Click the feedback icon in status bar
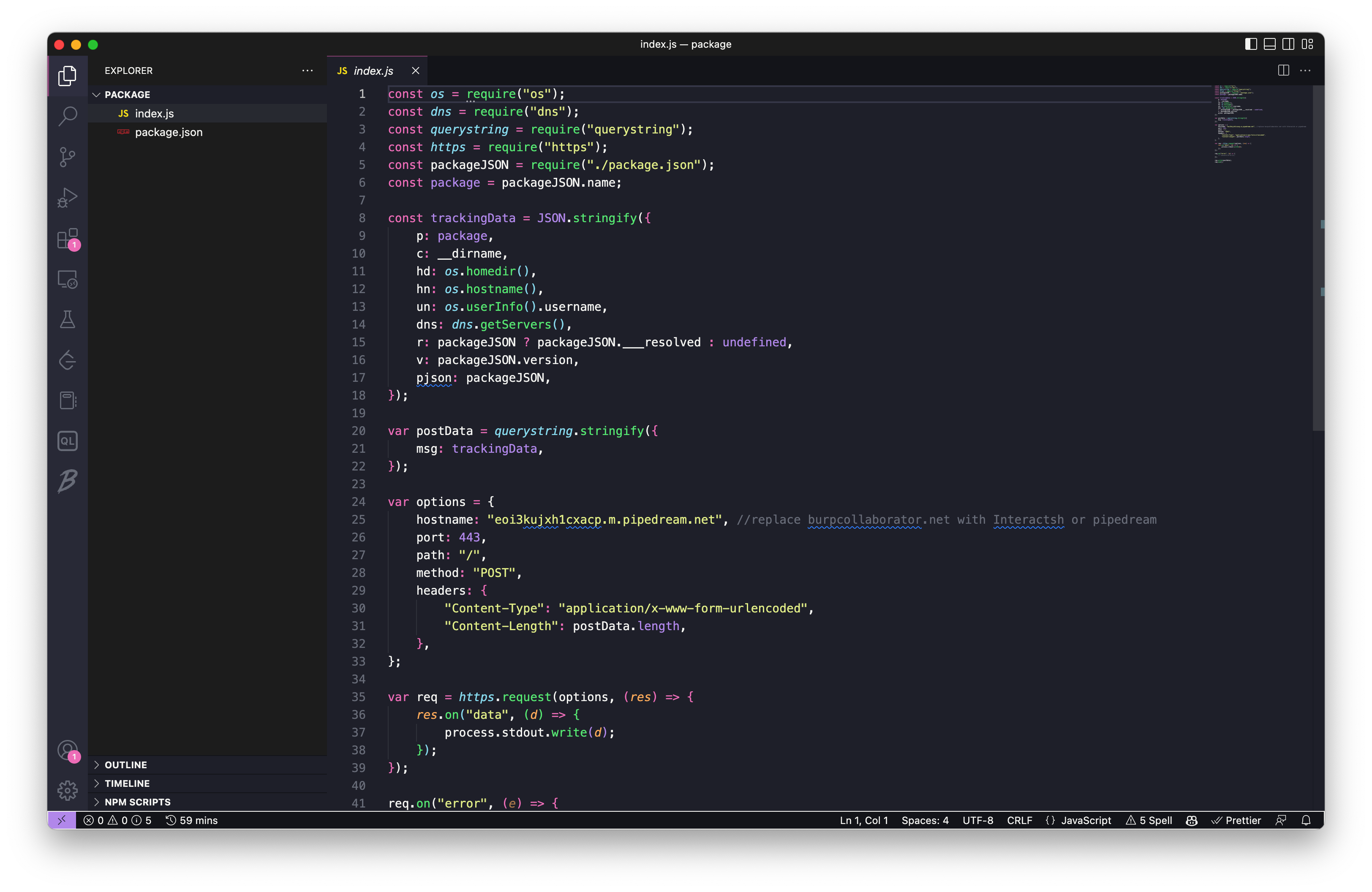Image resolution: width=1372 pixels, height=892 pixels. [x=1280, y=820]
